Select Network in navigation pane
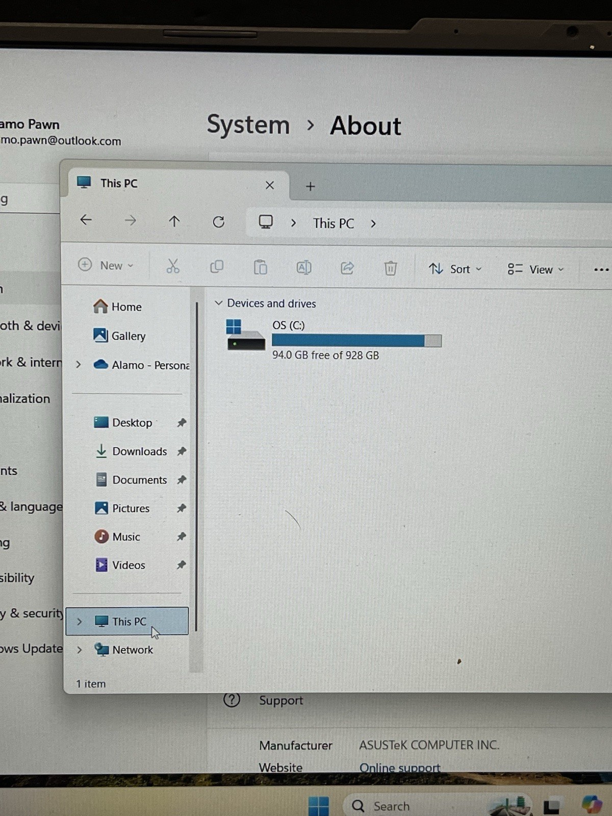The width and height of the screenshot is (612, 816). (124, 650)
